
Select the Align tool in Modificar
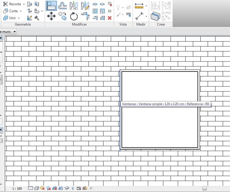[52, 6]
